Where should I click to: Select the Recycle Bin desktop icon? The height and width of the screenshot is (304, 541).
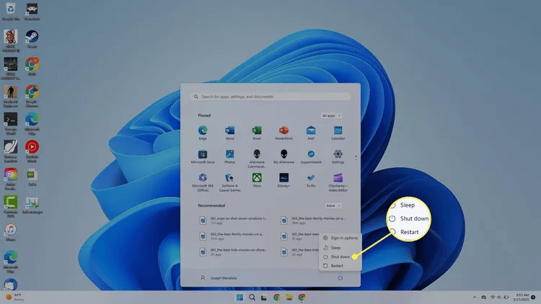coord(11,12)
